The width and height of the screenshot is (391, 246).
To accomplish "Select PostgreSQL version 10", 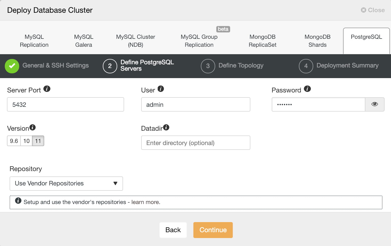I will tap(26, 141).
